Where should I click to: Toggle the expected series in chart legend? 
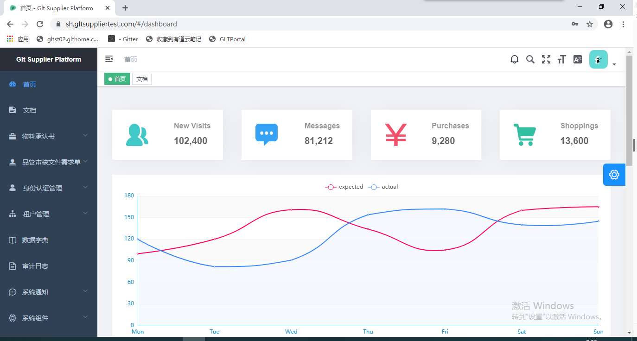click(344, 187)
